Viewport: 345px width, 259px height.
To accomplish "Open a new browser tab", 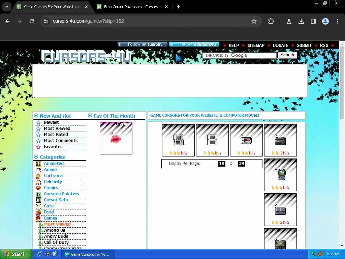I will point(179,7).
